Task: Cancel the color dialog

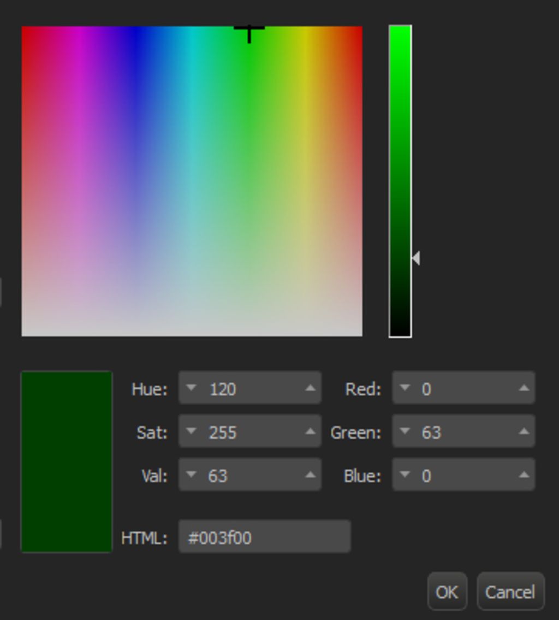Action: pyautogui.click(x=510, y=591)
